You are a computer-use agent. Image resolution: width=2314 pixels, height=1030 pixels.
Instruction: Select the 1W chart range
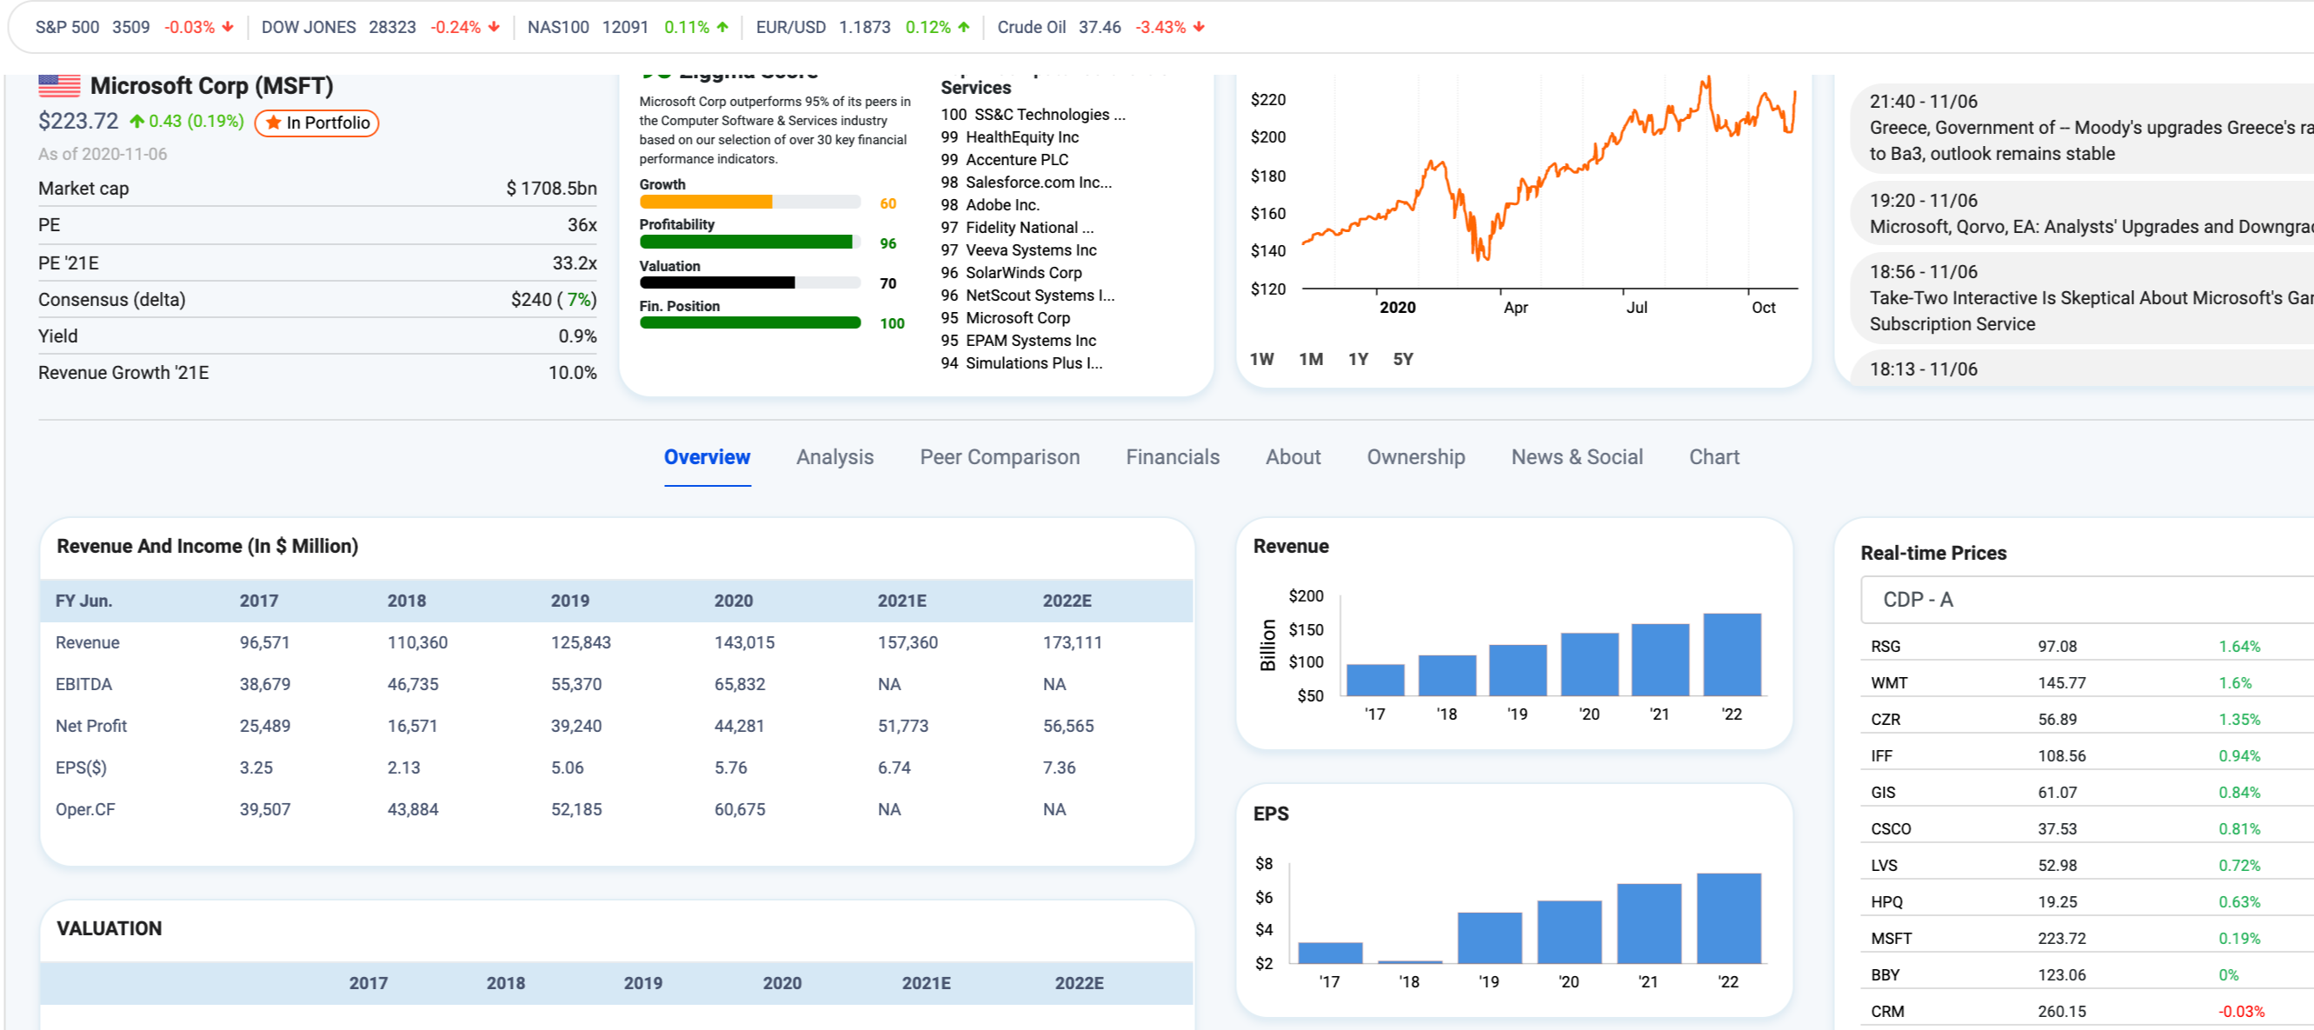pos(1261,359)
